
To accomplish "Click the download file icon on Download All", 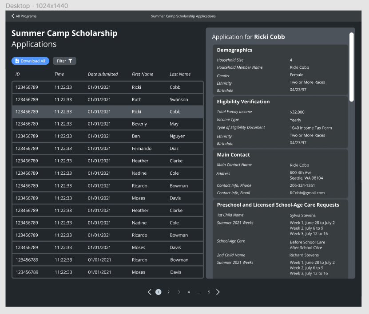I will [16, 61].
